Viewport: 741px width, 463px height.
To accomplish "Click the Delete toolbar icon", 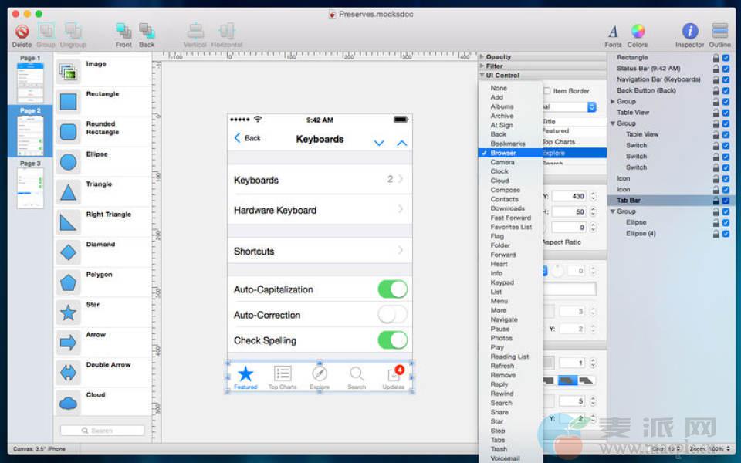I will (22, 32).
